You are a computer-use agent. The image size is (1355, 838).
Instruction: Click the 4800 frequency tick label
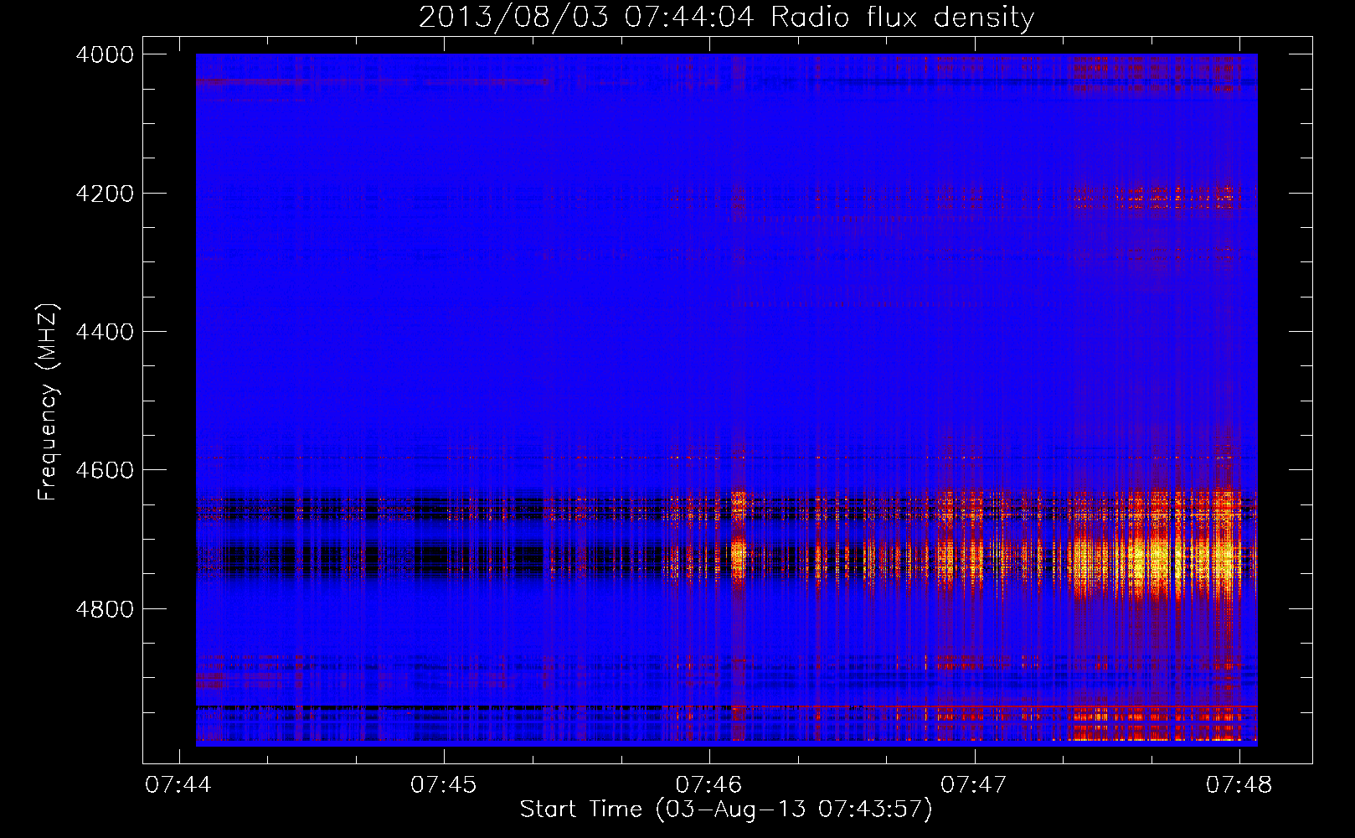coord(104,609)
